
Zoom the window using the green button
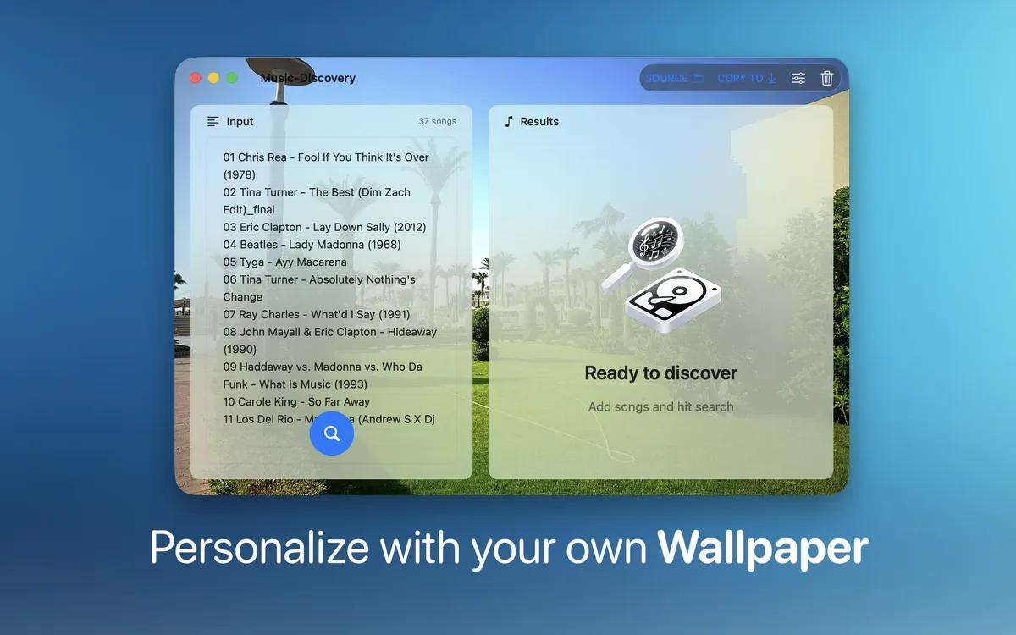click(x=232, y=78)
